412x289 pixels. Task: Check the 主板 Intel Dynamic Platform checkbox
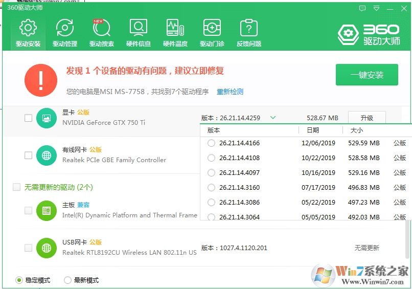[x=28, y=210]
